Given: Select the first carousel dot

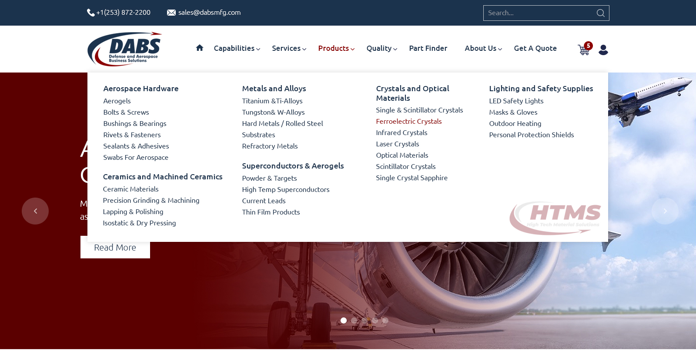Looking at the screenshot, I should 344,320.
